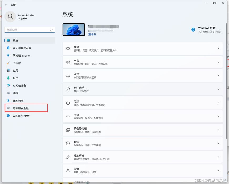Click the 时间和语言 globe icon
This screenshot has height=184, width=229.
(x=8, y=86)
